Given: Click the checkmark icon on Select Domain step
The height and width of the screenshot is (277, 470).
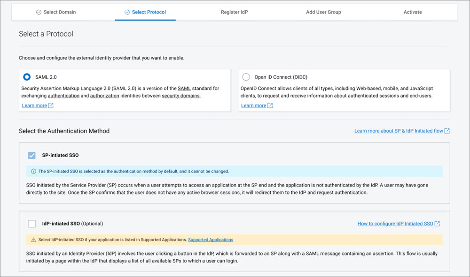Looking at the screenshot, I should [38, 12].
